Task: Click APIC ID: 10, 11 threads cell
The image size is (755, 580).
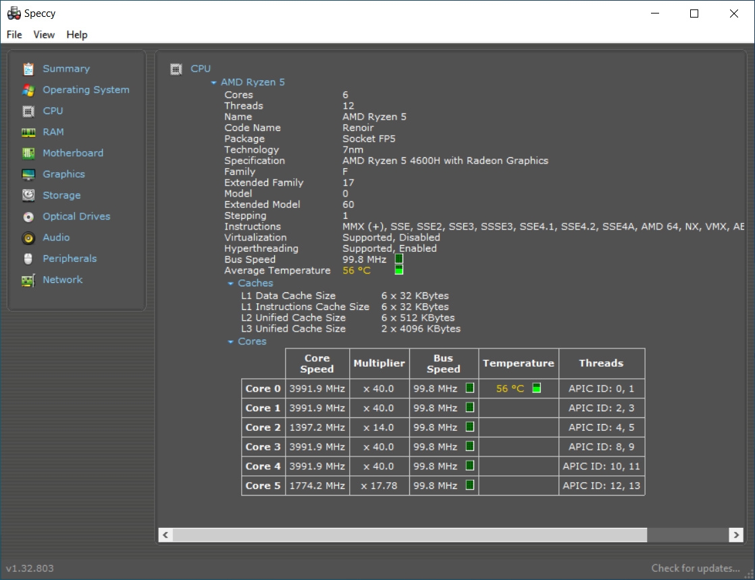Action: pos(602,466)
